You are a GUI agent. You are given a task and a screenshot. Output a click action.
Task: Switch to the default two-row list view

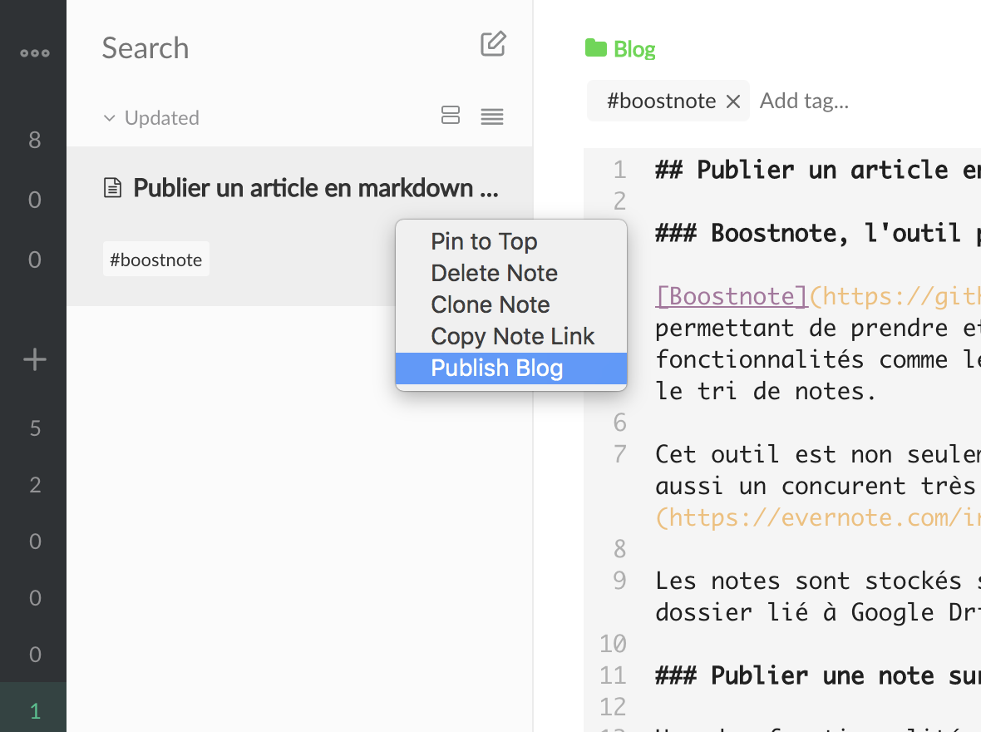click(x=450, y=116)
